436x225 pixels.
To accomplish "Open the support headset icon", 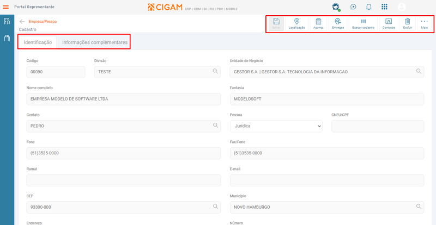I will point(336,7).
